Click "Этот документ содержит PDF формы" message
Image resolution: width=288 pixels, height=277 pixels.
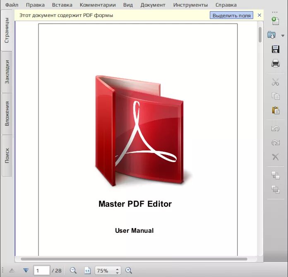point(66,15)
